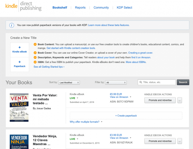The width and height of the screenshot is (193, 149).
Task: Open the ellipsis menu for Venta Por Valor
Action: pos(180,100)
